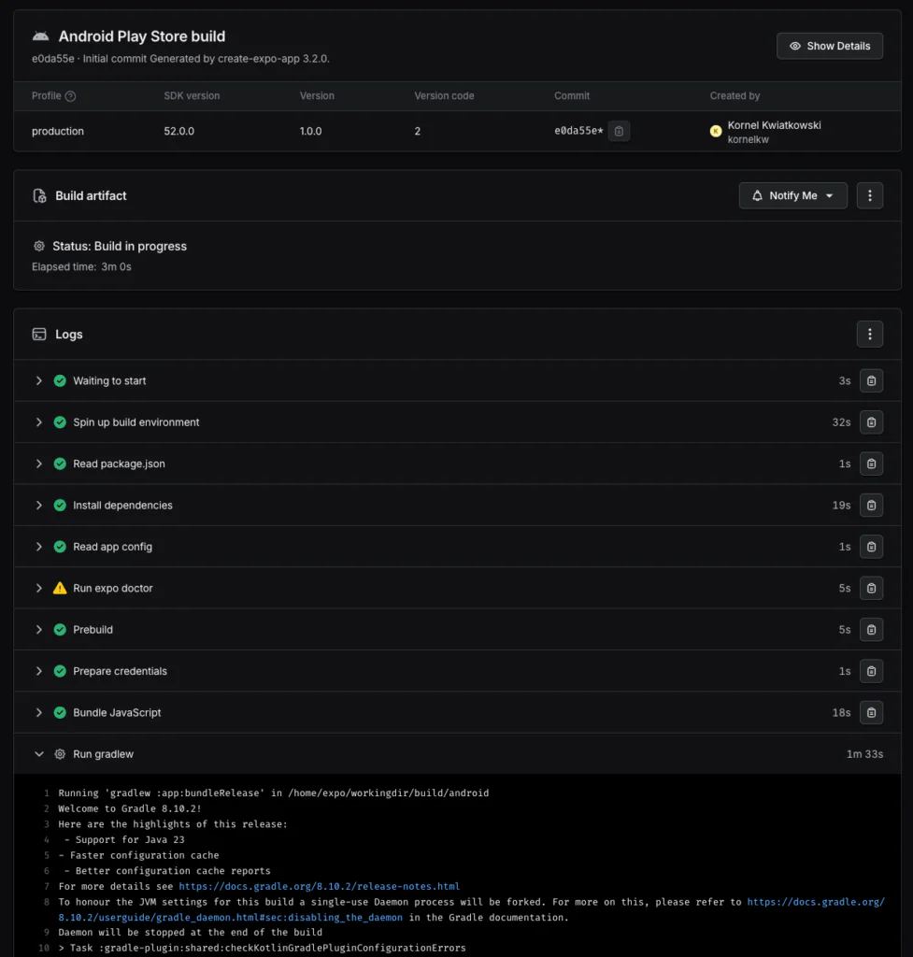Expand the Run expo doctor log
The height and width of the screenshot is (957, 913).
coord(39,589)
